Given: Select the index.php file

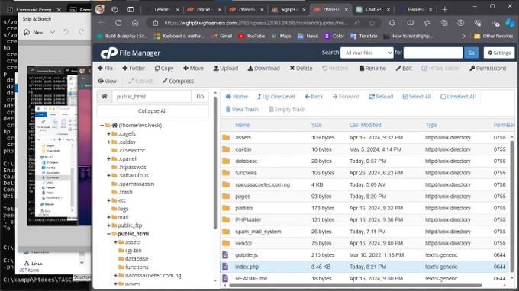Looking at the screenshot, I should 365,267.
